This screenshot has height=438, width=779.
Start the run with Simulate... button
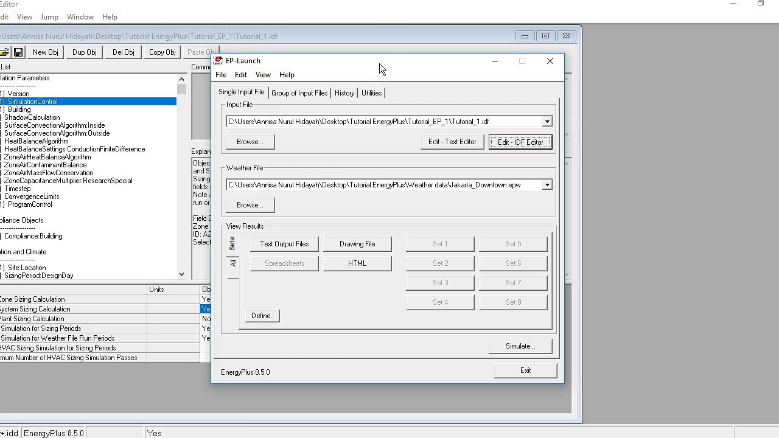[520, 346]
